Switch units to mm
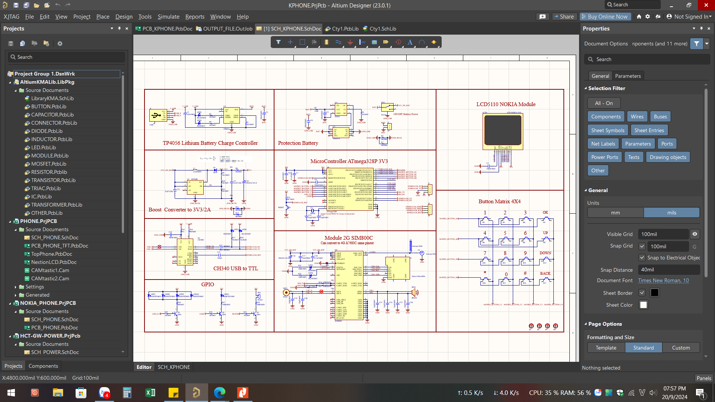This screenshot has height=402, width=715. coord(615,213)
